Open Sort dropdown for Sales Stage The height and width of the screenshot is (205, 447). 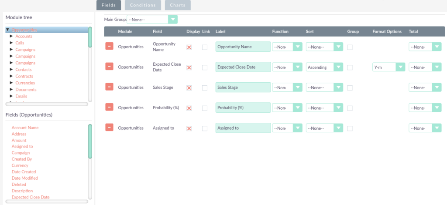[x=324, y=87]
